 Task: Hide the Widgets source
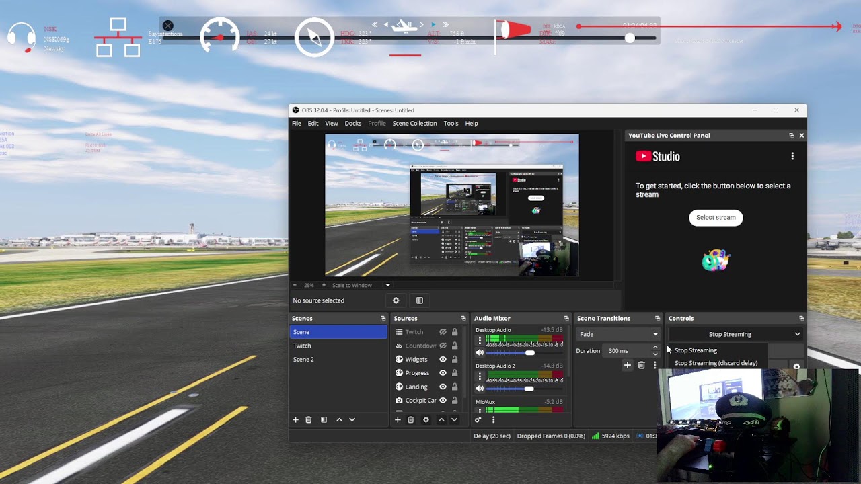pyautogui.click(x=443, y=360)
